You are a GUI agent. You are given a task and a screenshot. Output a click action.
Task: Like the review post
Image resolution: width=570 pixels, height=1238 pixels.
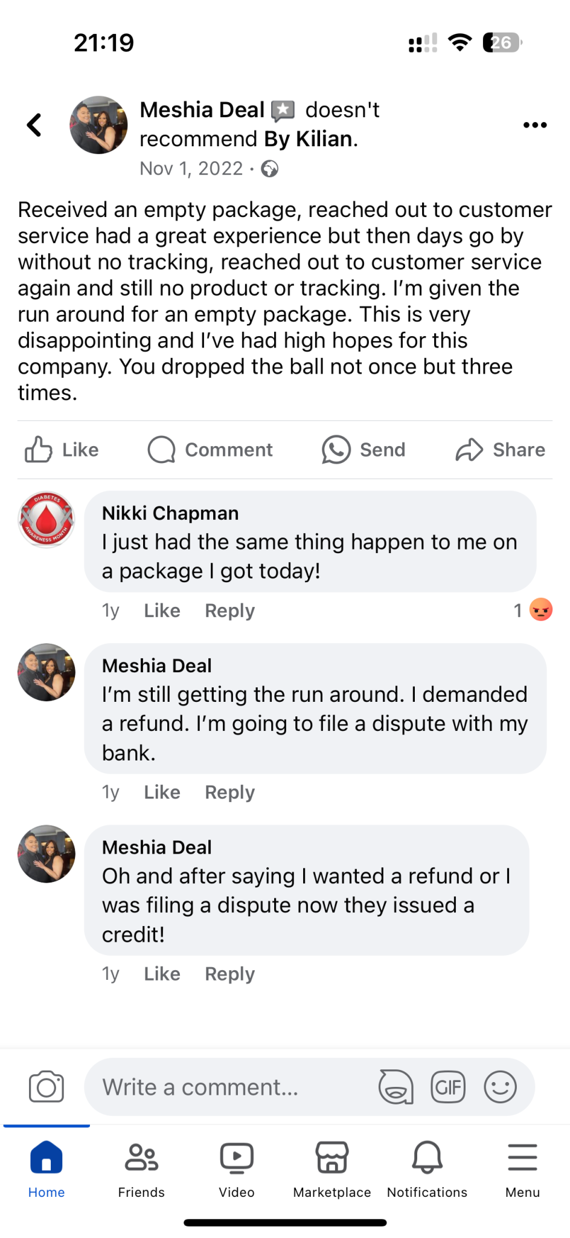point(62,450)
